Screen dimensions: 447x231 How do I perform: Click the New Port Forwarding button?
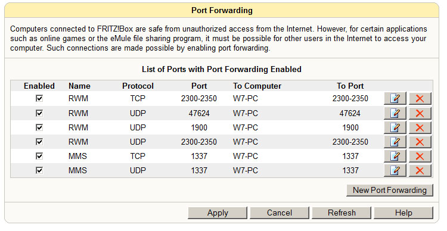[390, 191]
